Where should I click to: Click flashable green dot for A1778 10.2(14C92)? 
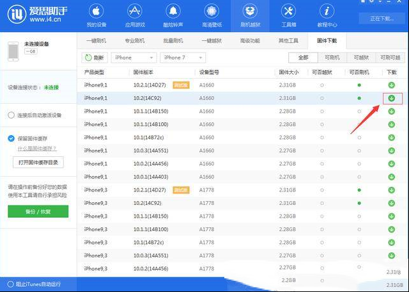point(359,203)
